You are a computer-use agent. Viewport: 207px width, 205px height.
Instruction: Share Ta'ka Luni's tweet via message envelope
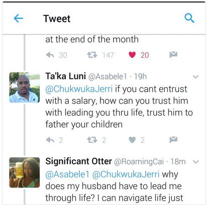click(x=173, y=140)
